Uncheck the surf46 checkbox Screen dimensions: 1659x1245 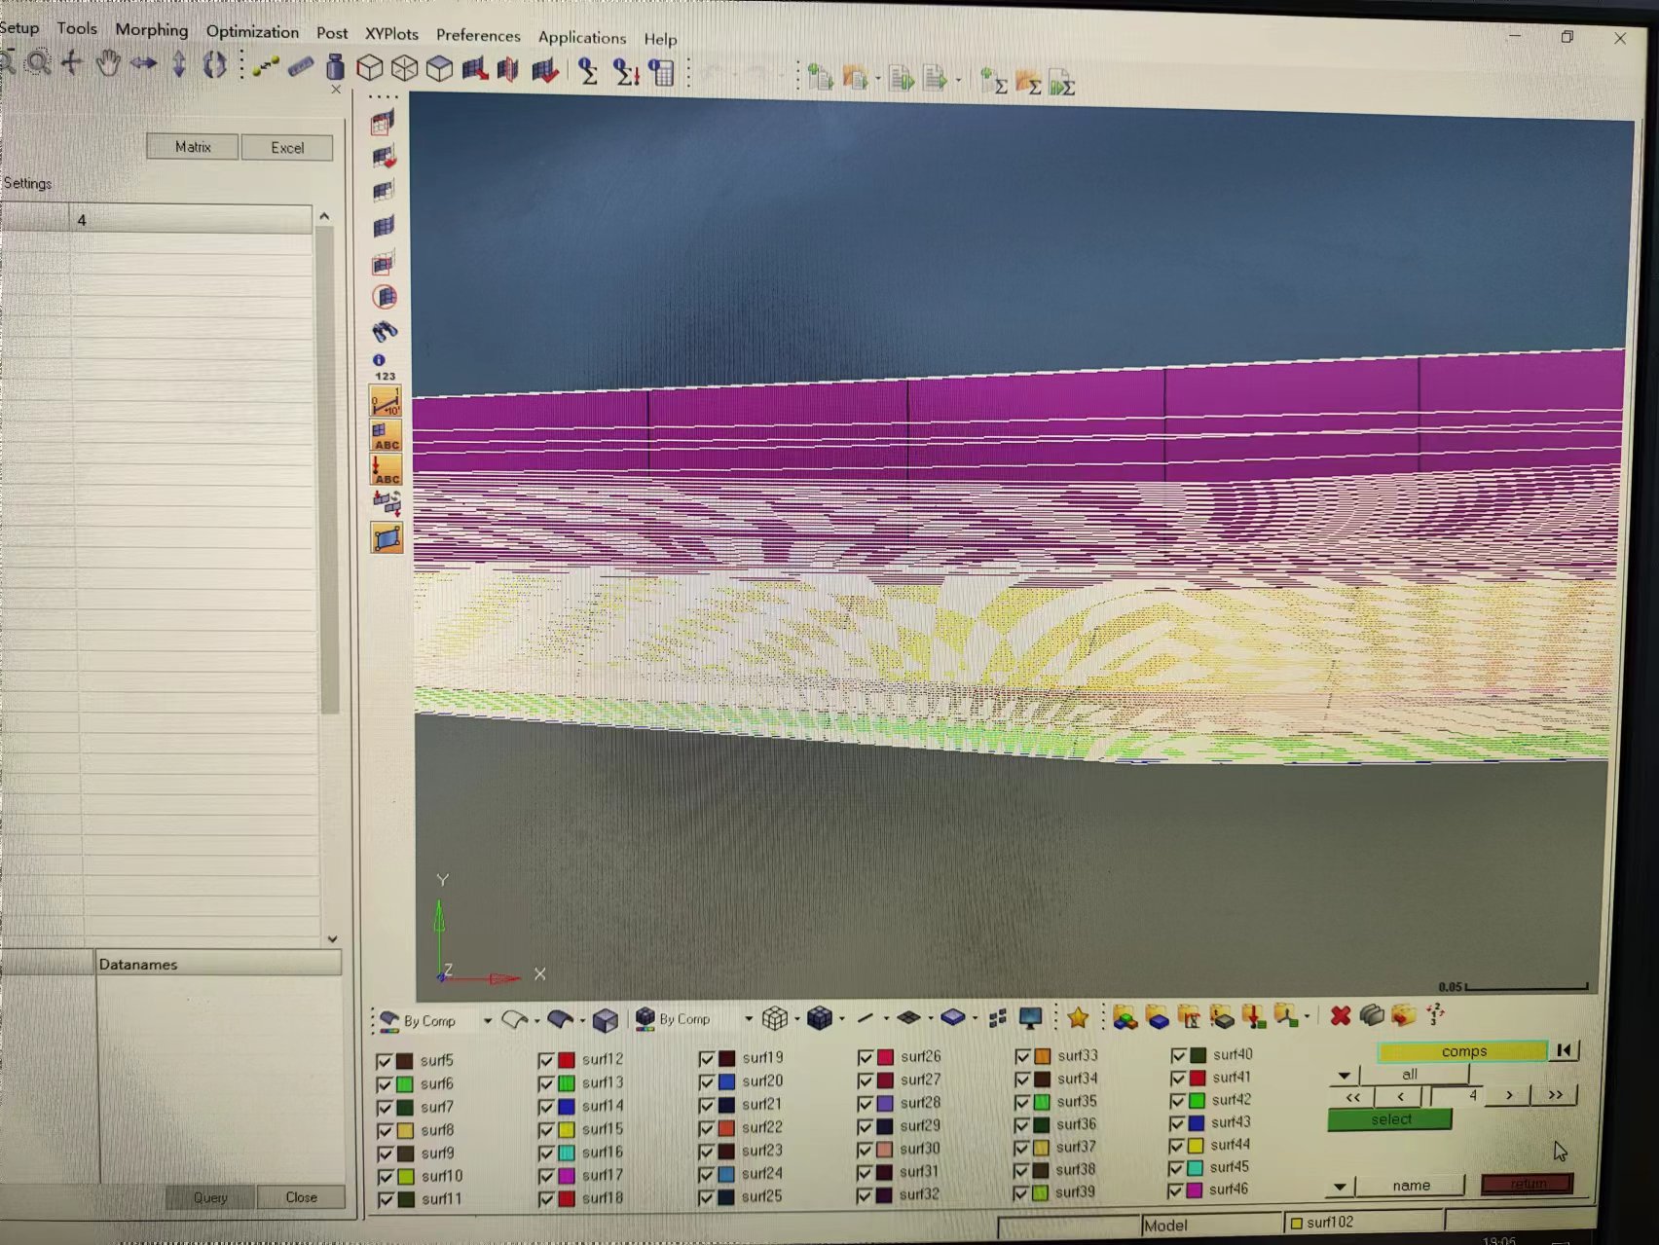click(x=1175, y=1190)
